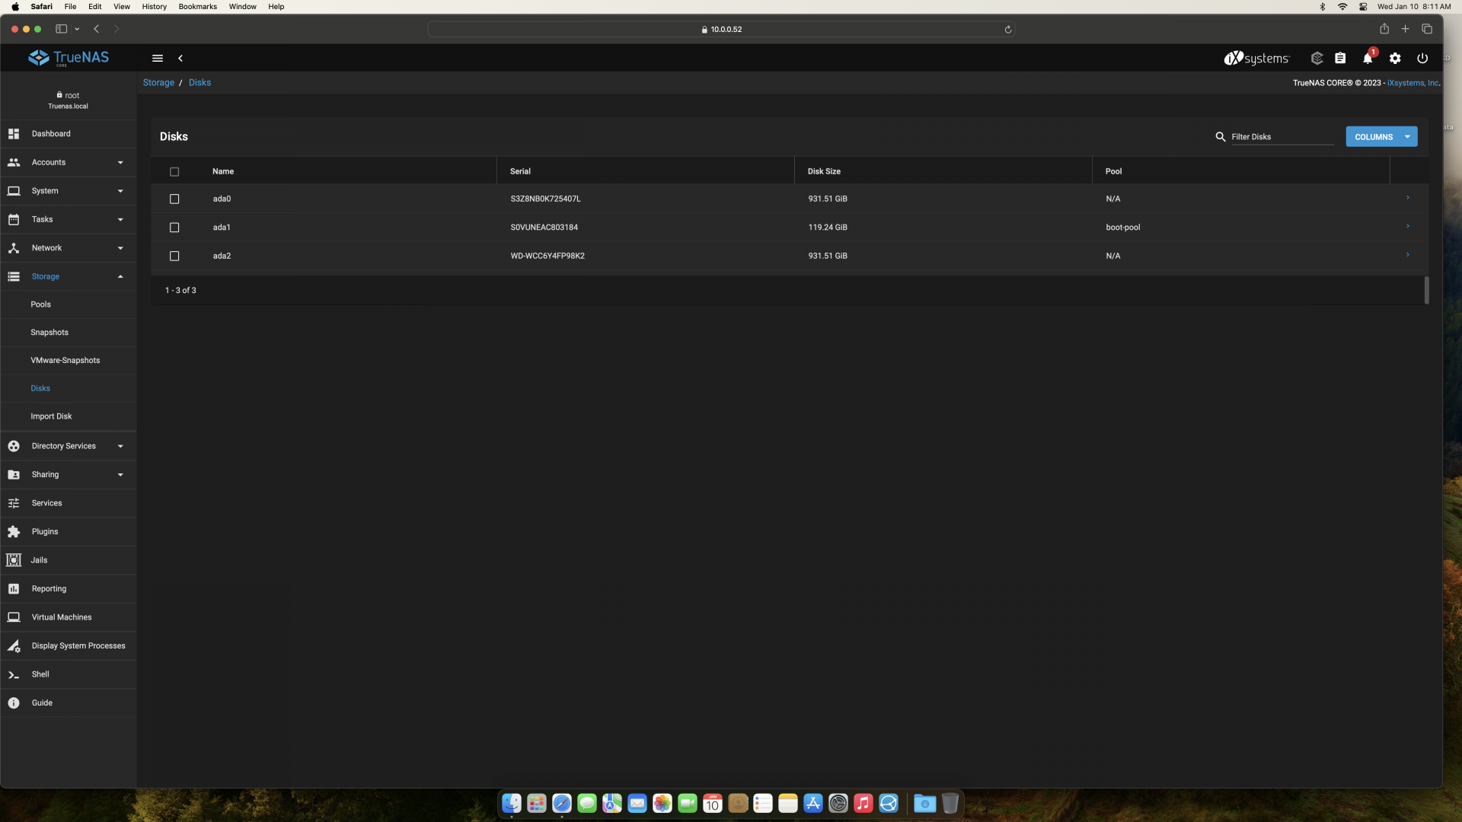1462x822 pixels.
Task: Open Safari History menu
Action: (x=154, y=7)
